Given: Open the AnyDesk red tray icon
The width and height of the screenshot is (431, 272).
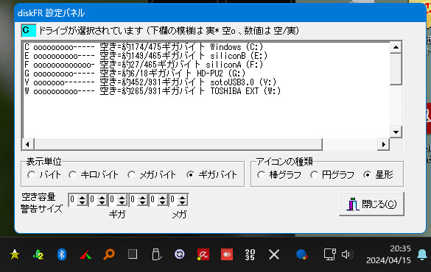Looking at the screenshot, I should 227,254.
